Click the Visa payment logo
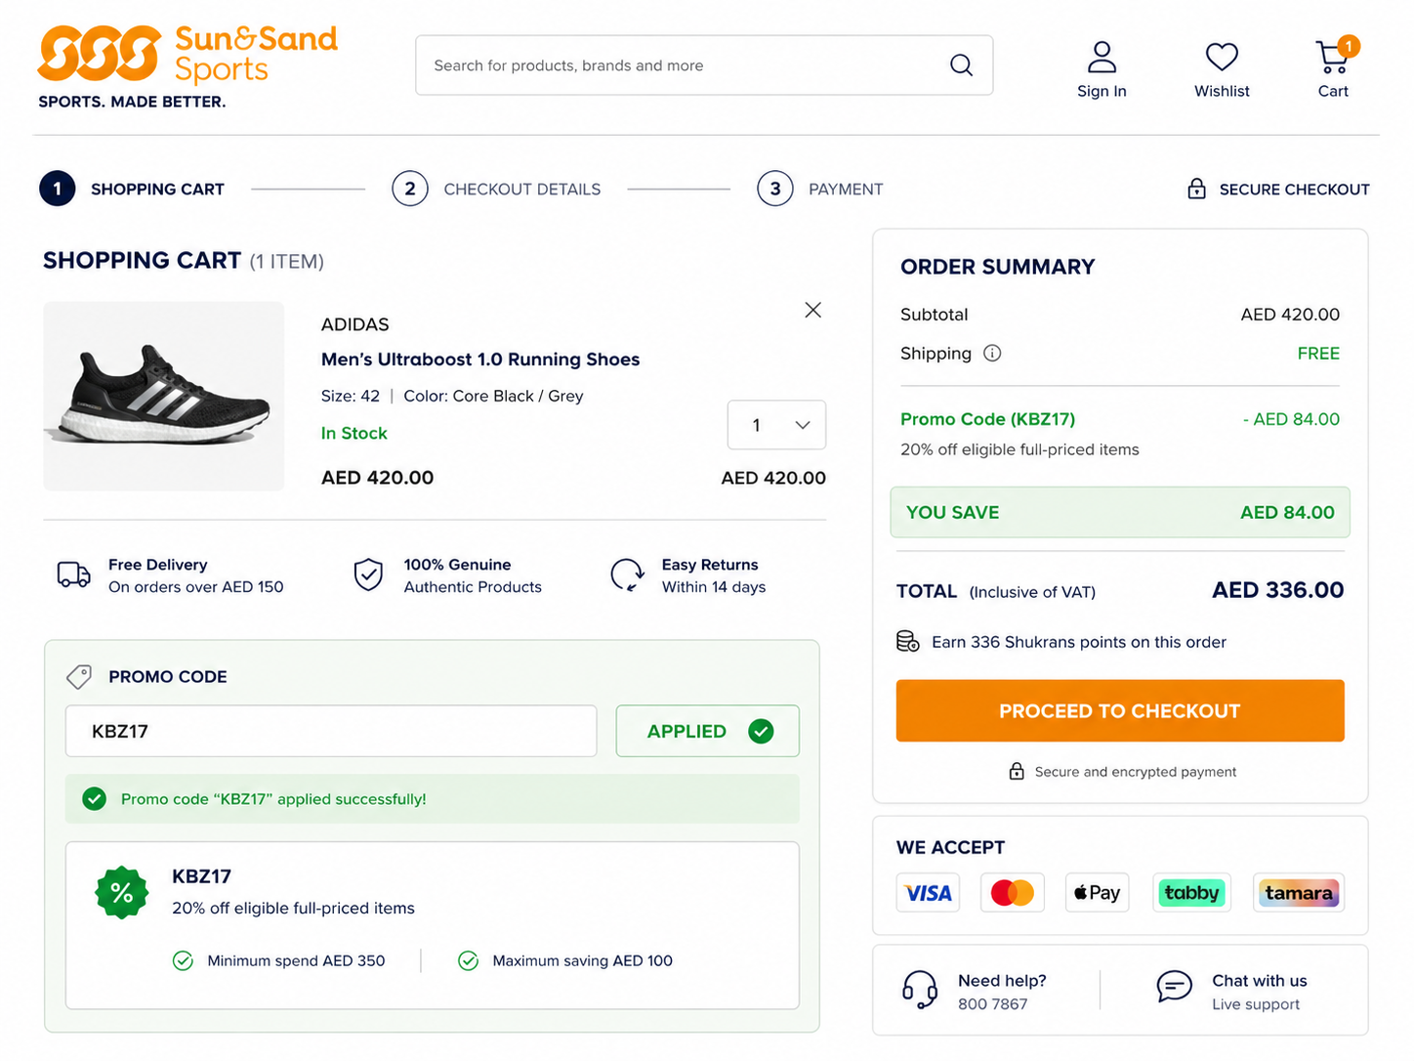The image size is (1414, 1061). coord(928,893)
